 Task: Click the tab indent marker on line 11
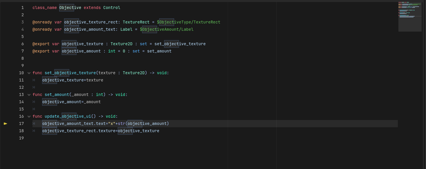pyautogui.click(x=34, y=80)
